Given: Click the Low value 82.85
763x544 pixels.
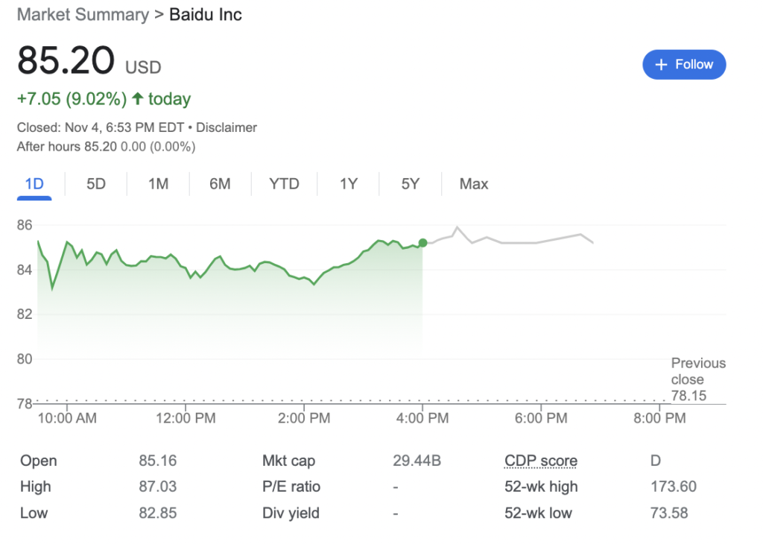Looking at the screenshot, I should (x=158, y=513).
